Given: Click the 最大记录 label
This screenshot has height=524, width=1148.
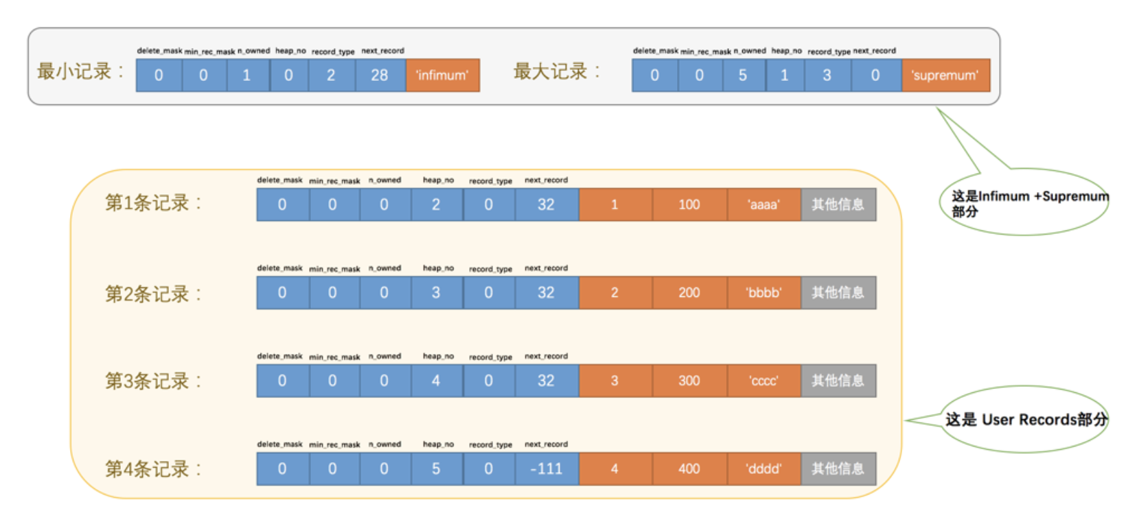Looking at the screenshot, I should [x=556, y=71].
